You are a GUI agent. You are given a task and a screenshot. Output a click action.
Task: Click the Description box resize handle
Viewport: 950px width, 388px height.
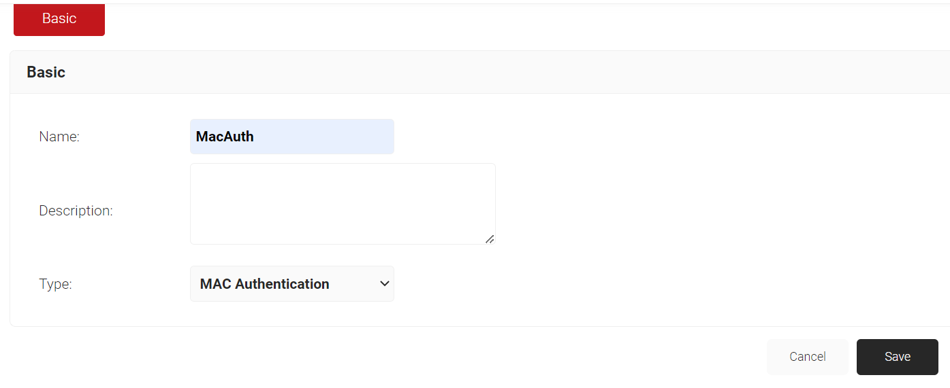490,239
